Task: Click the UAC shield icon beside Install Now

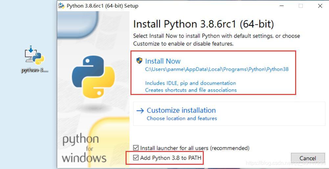Action: click(139, 61)
